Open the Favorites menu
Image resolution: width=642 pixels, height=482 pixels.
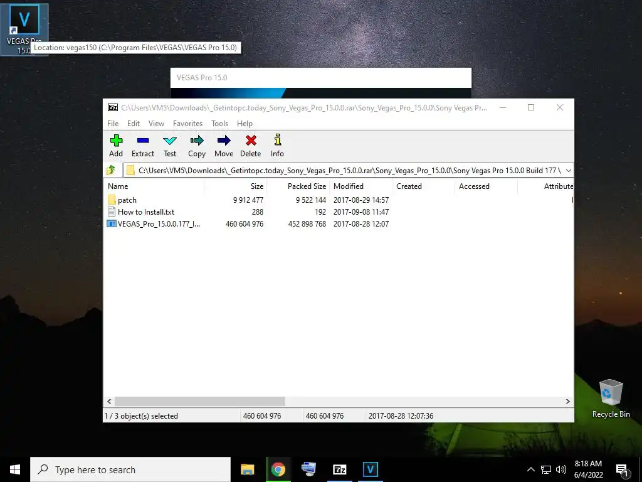coord(187,124)
